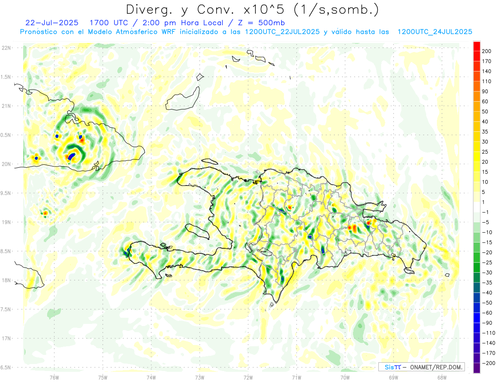This screenshot has width=496, height=383.
Task: Click the '-60' color scale label
Action: [487, 313]
